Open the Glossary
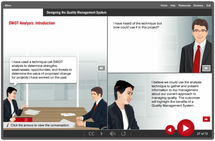This screenshot has height=141, width=215. (198, 5)
